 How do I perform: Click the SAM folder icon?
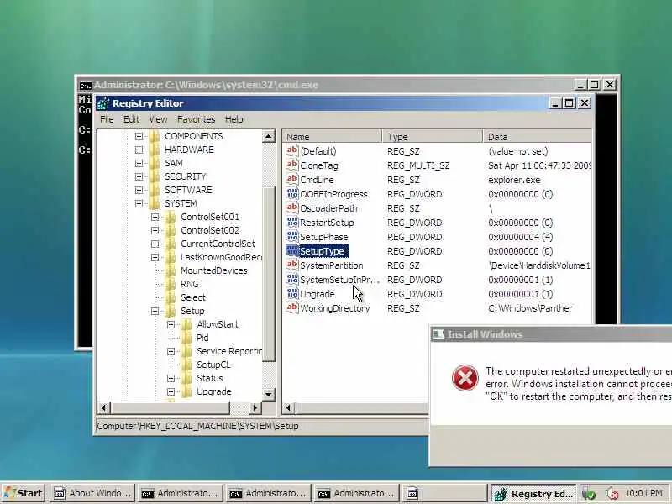[x=155, y=163]
